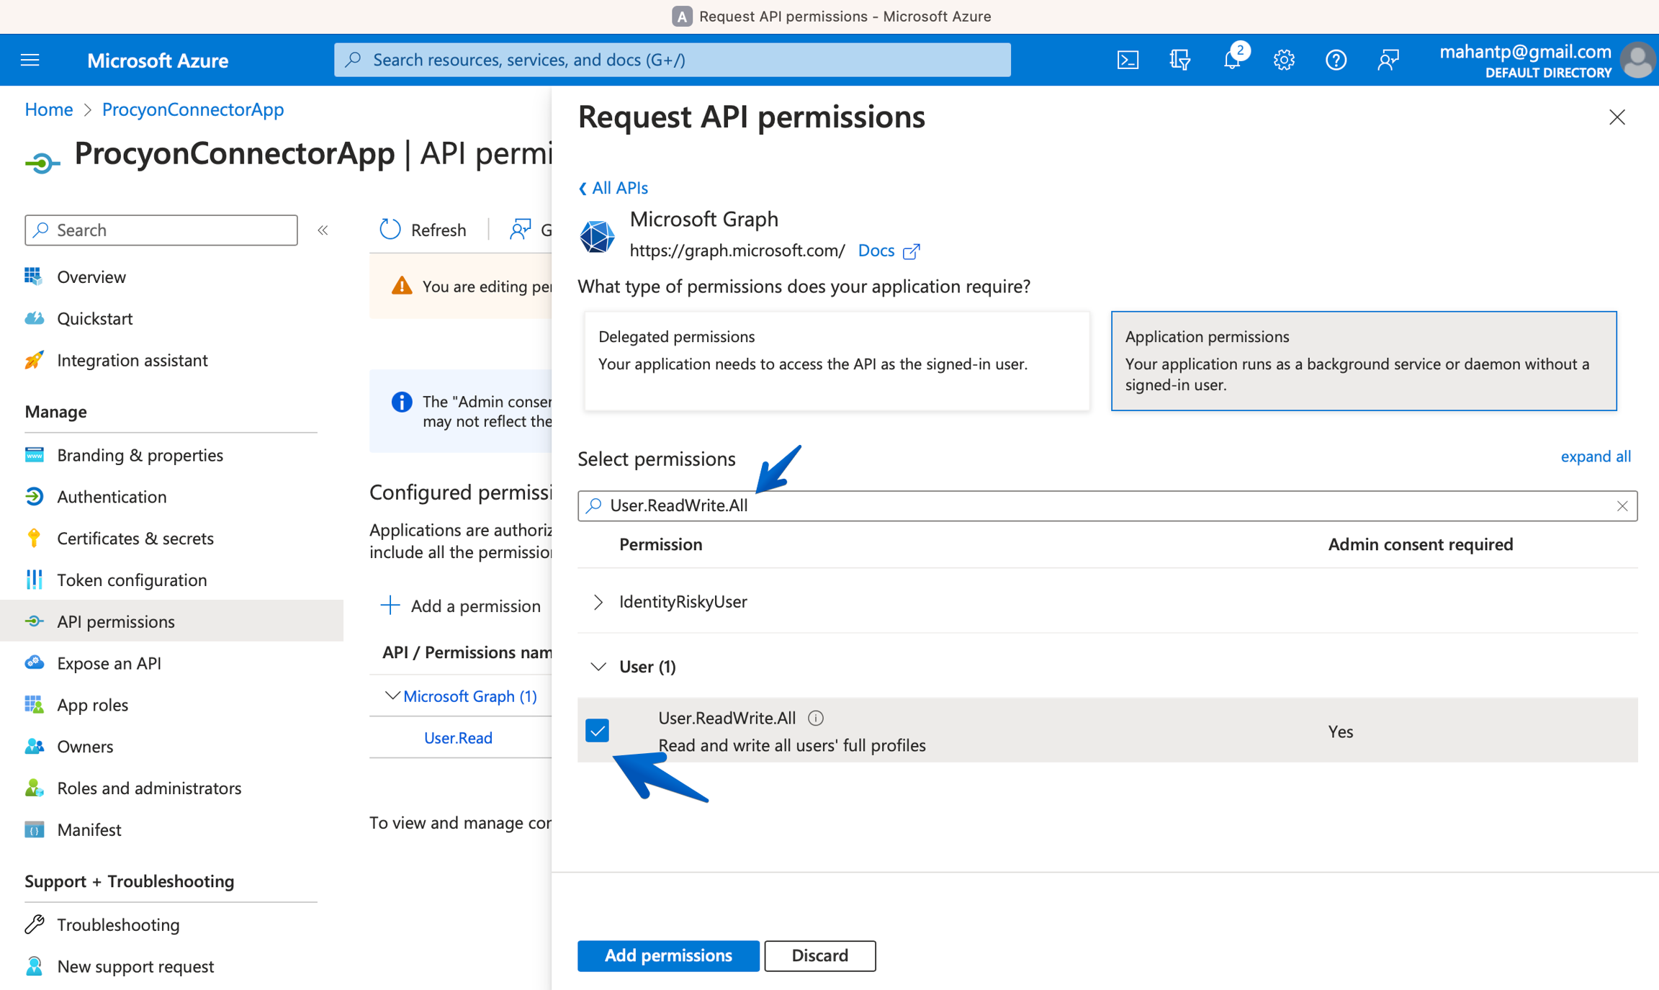Click the Refresh icon for API permissions
This screenshot has width=1659, height=990.
pos(389,229)
